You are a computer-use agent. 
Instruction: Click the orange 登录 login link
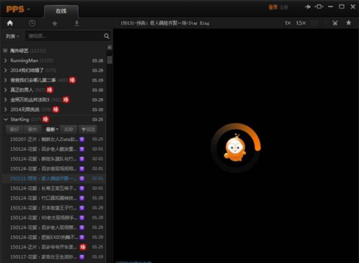[x=273, y=7]
